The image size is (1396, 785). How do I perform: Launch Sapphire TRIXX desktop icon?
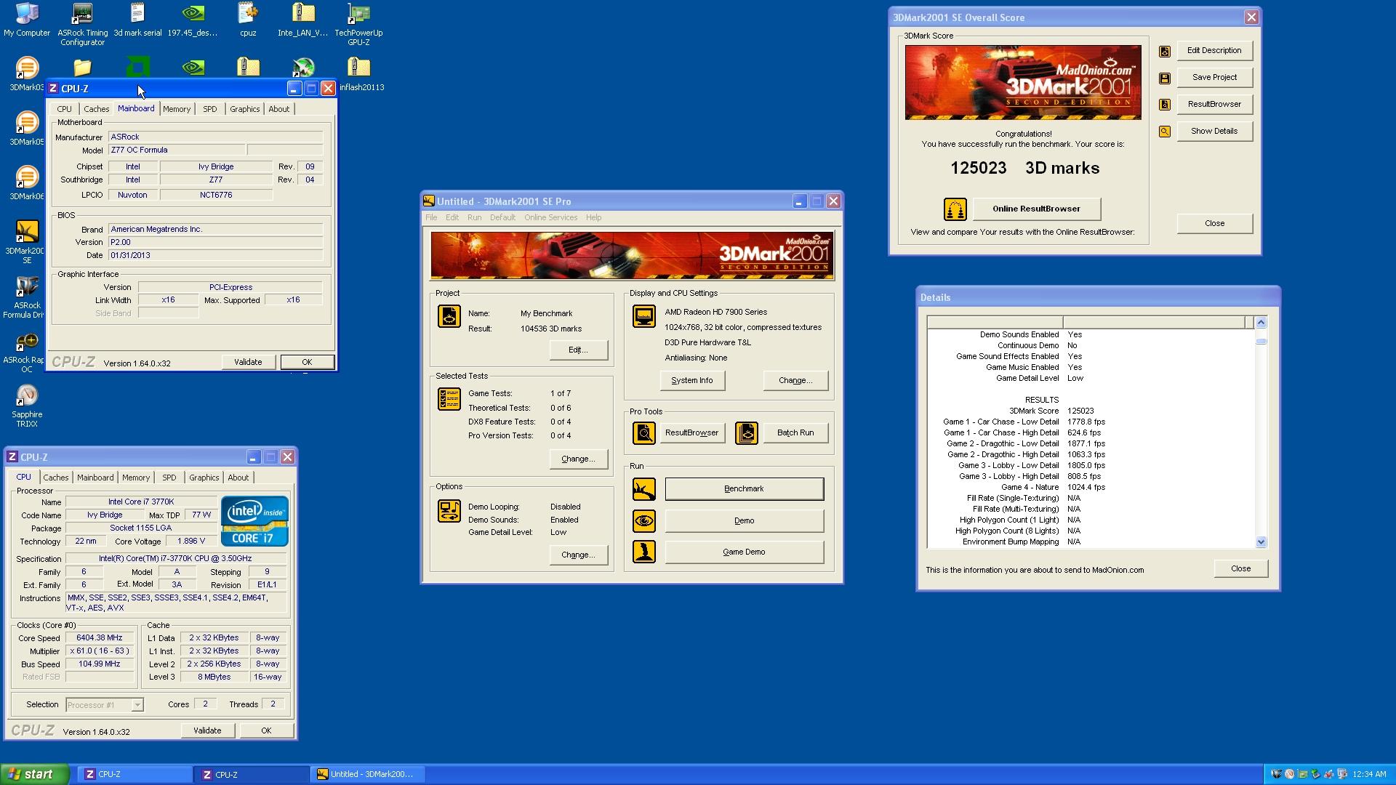27,406
